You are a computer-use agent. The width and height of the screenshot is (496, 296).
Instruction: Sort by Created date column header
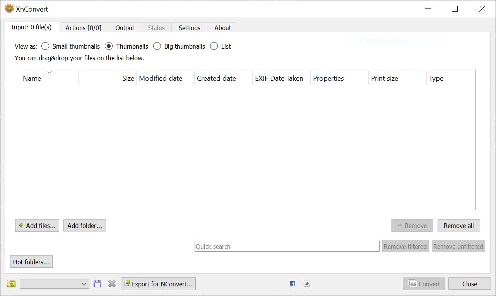[224, 78]
